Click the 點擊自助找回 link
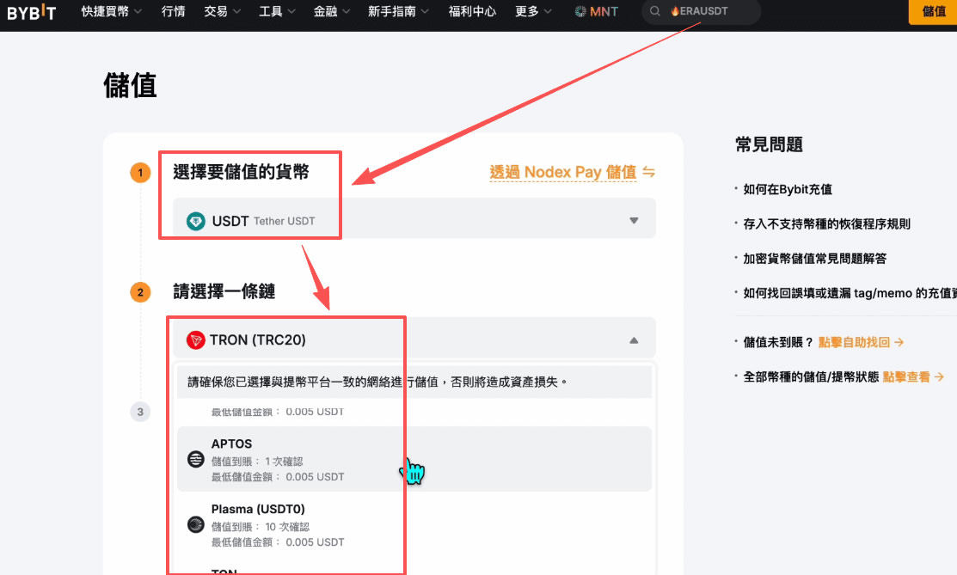 click(x=856, y=341)
